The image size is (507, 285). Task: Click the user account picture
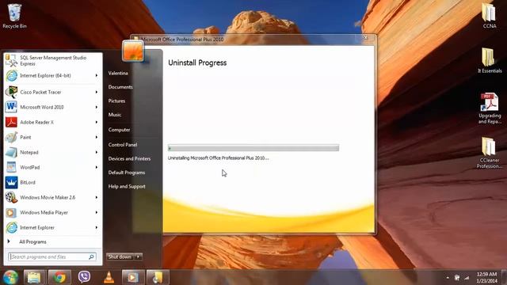pos(133,51)
